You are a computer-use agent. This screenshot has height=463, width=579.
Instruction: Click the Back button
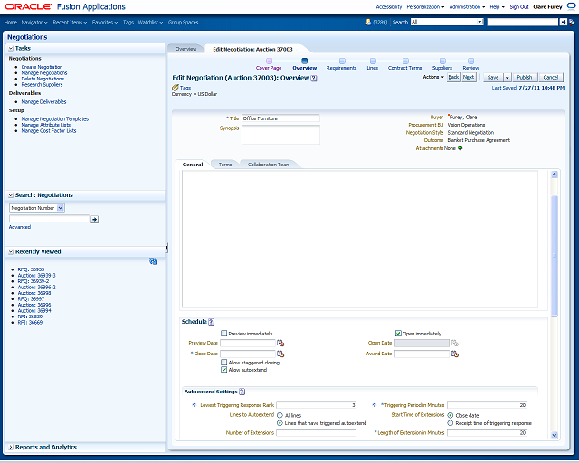(x=453, y=77)
